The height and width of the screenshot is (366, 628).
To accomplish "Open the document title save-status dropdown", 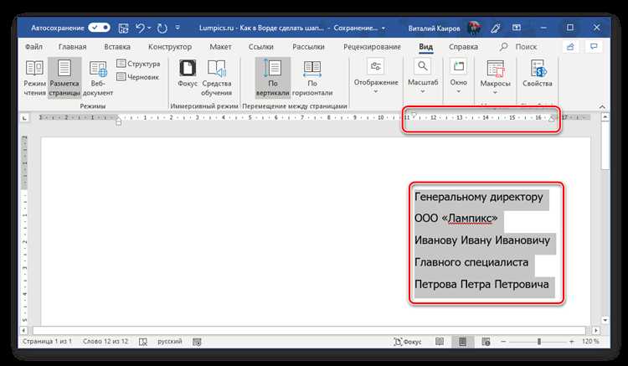I will (383, 28).
